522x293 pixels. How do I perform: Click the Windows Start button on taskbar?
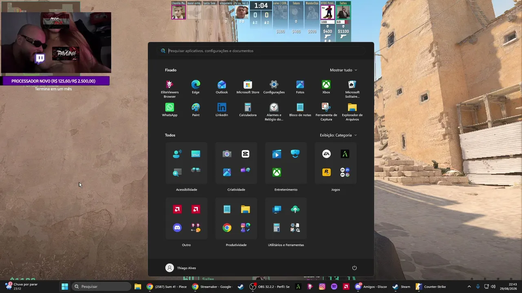(x=64, y=286)
